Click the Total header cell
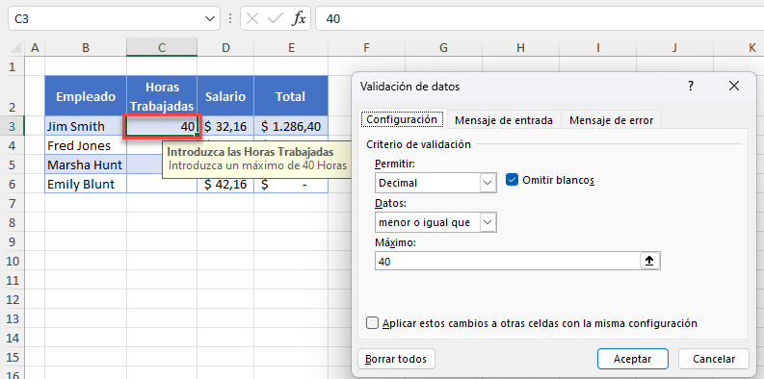The width and height of the screenshot is (764, 379). 291,96
